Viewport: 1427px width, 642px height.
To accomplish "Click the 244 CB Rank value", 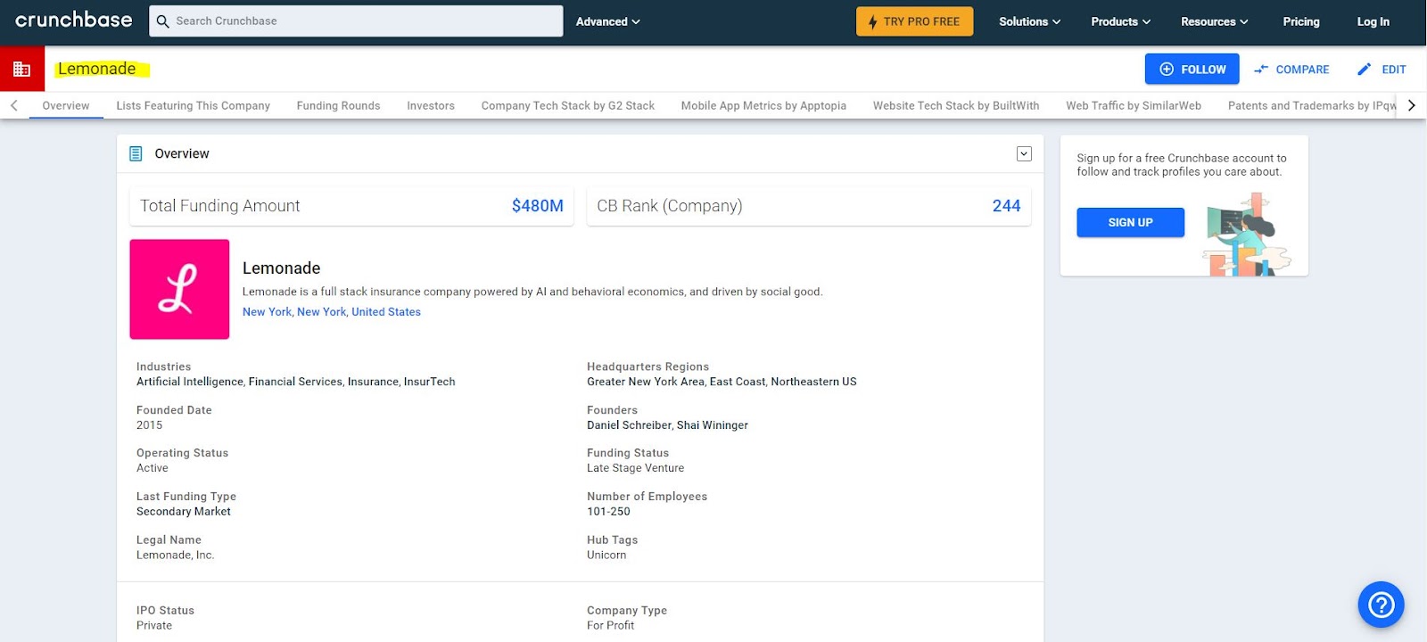I will coord(1006,206).
